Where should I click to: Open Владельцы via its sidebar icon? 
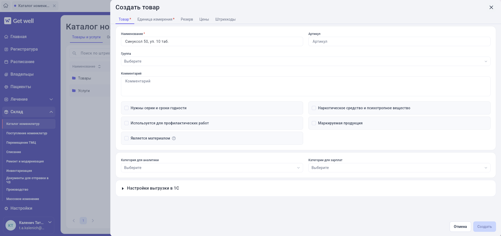(x=6, y=74)
